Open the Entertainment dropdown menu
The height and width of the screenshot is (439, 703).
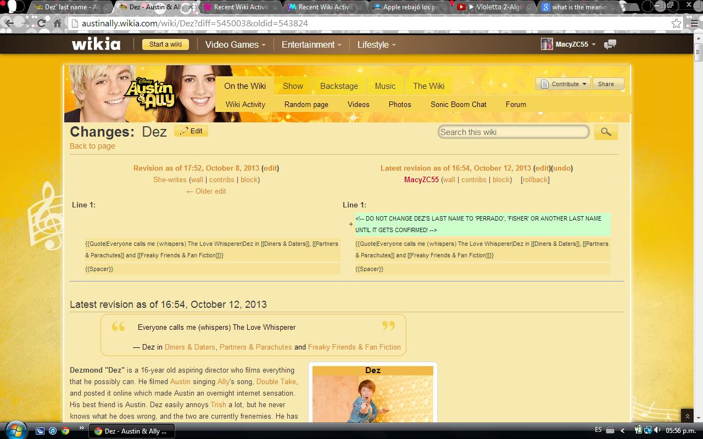[x=311, y=44]
